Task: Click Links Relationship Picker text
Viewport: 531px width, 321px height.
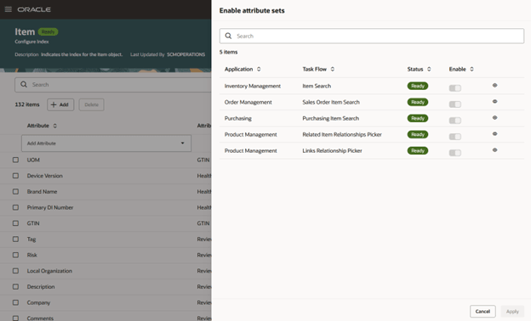Action: (x=332, y=150)
